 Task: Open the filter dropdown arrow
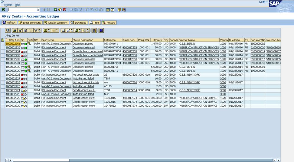[x=39, y=30]
